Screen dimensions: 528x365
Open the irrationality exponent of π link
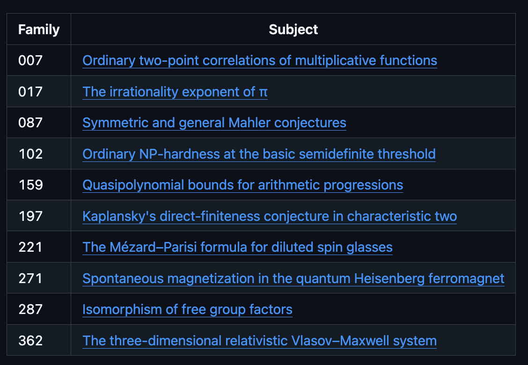[x=175, y=92]
